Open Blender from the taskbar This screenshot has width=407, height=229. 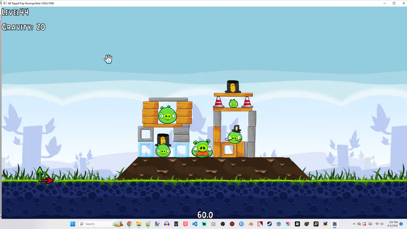[251, 224]
